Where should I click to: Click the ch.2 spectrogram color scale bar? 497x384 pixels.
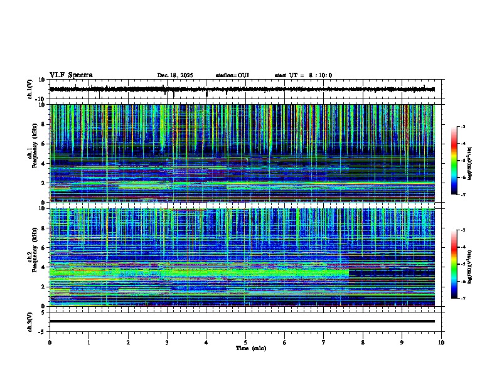click(x=454, y=264)
